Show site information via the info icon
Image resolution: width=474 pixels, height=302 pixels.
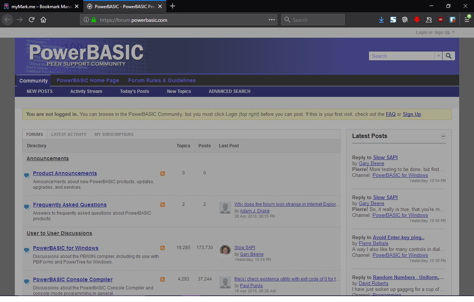(x=86, y=20)
